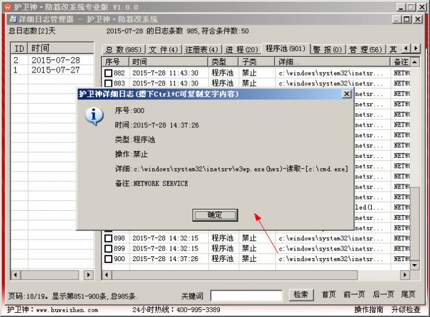Tick the checkbox for log row 883

[108, 83]
